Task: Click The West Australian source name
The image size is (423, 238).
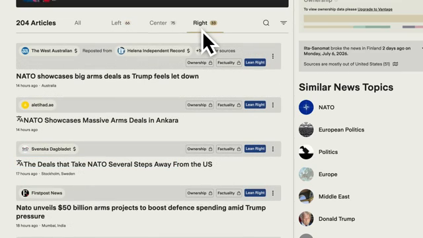Action: point(52,51)
